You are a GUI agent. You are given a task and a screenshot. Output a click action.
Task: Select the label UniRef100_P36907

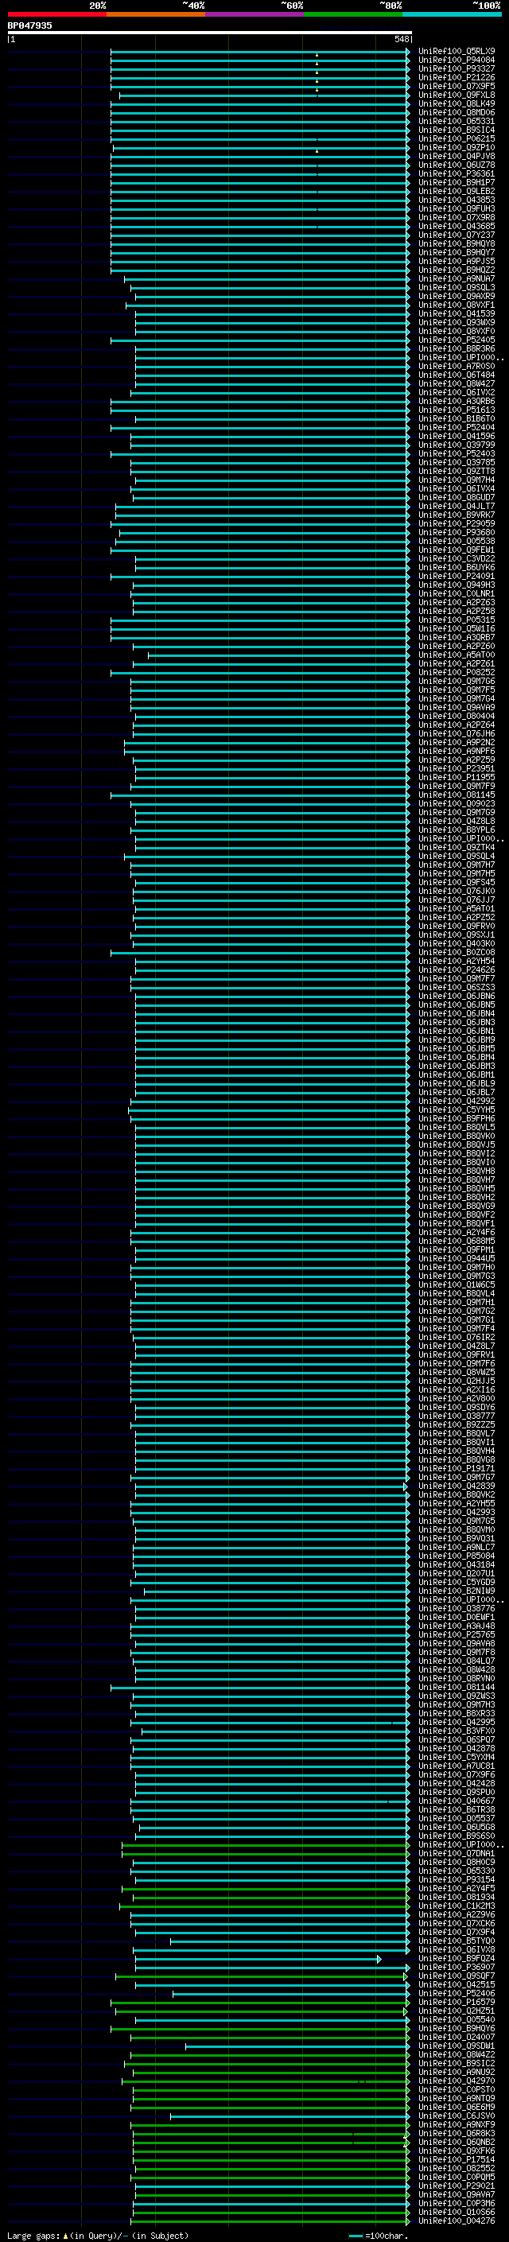click(x=456, y=1967)
